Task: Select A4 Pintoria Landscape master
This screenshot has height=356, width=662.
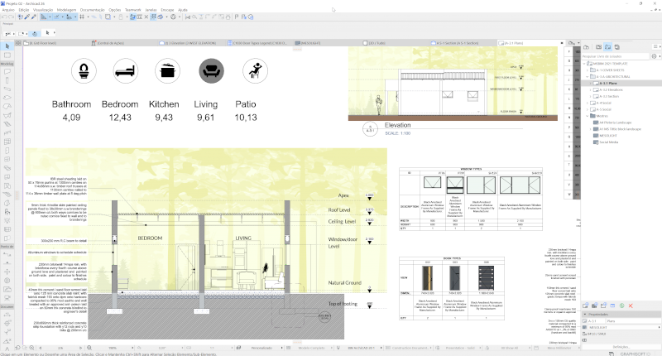Action: tap(614, 122)
